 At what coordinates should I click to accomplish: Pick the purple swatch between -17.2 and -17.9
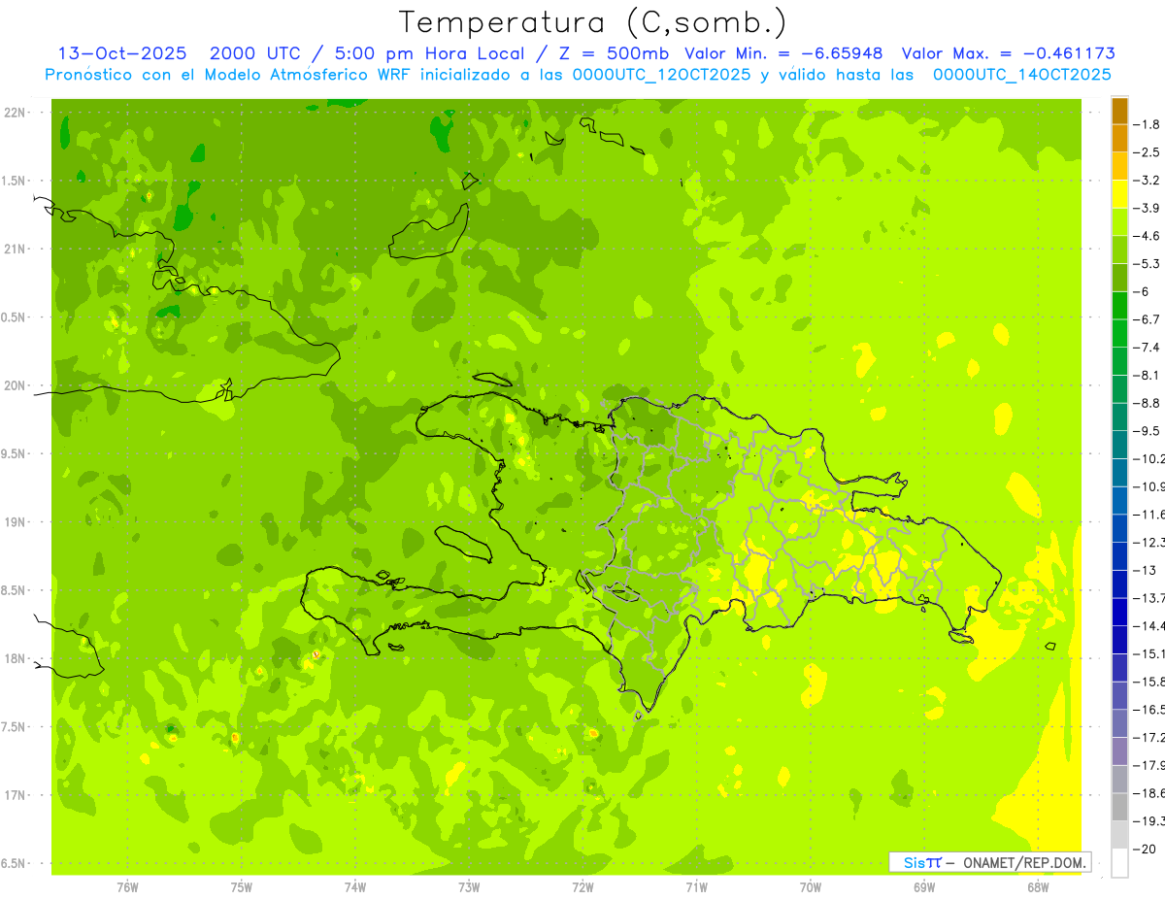pyautogui.click(x=1119, y=750)
